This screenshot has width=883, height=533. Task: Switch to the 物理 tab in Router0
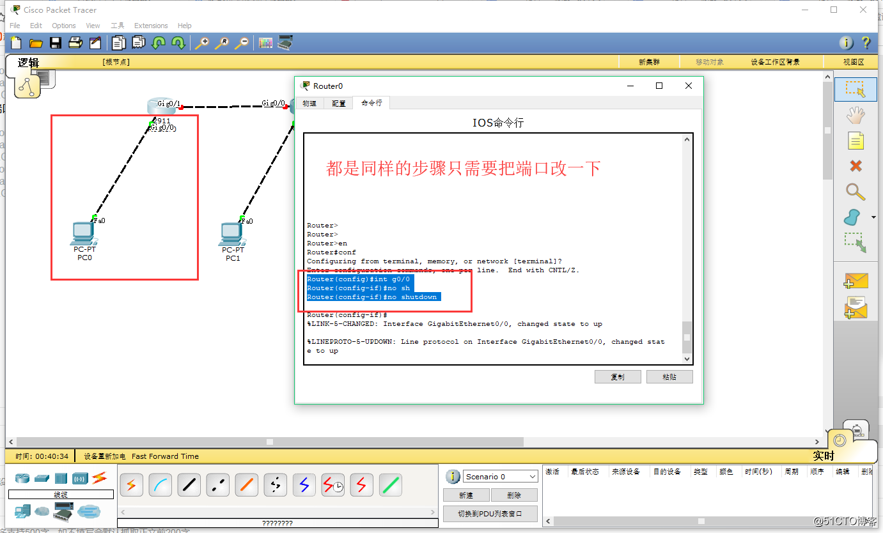click(309, 103)
